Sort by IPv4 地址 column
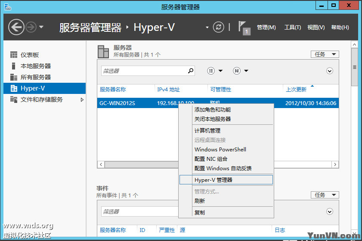 pyautogui.click(x=168, y=90)
